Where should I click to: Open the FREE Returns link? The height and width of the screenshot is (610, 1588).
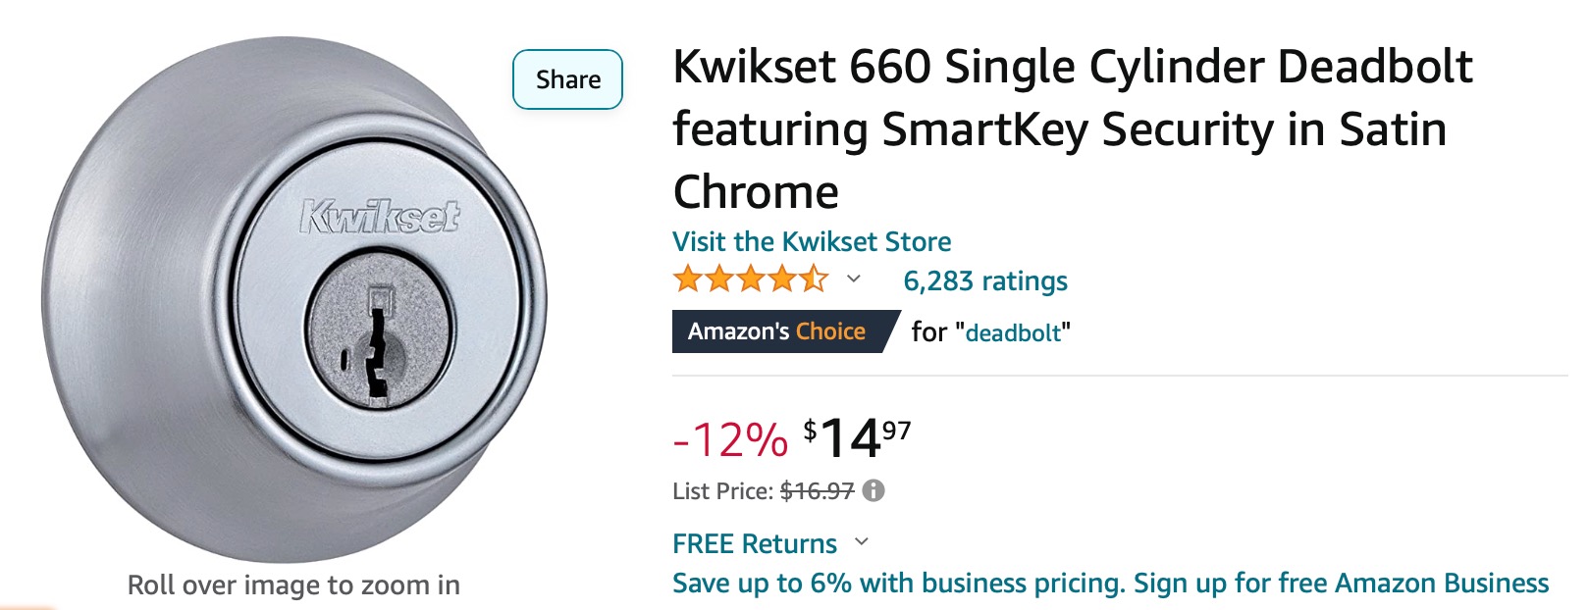click(x=755, y=543)
